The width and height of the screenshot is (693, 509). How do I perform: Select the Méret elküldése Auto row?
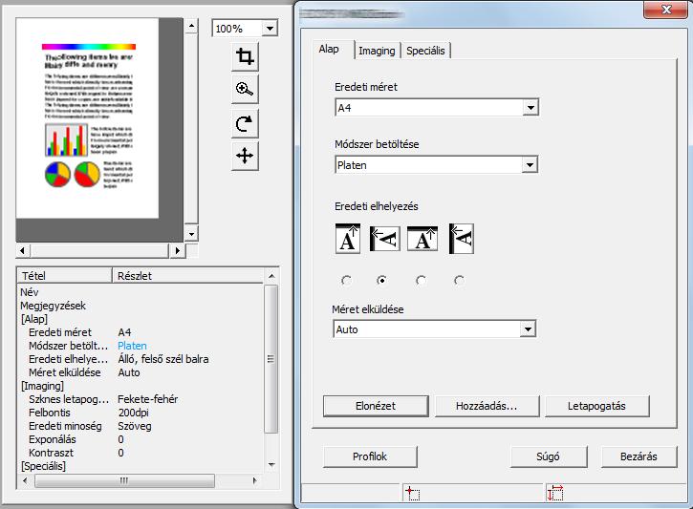[x=141, y=372]
